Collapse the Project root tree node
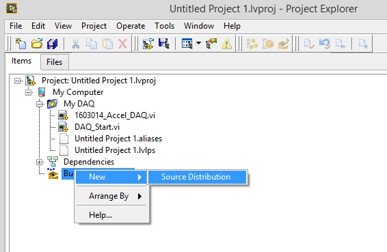This screenshot has width=387, height=252. (x=17, y=81)
